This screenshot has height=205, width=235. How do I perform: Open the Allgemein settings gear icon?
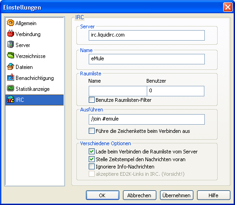(x=11, y=23)
